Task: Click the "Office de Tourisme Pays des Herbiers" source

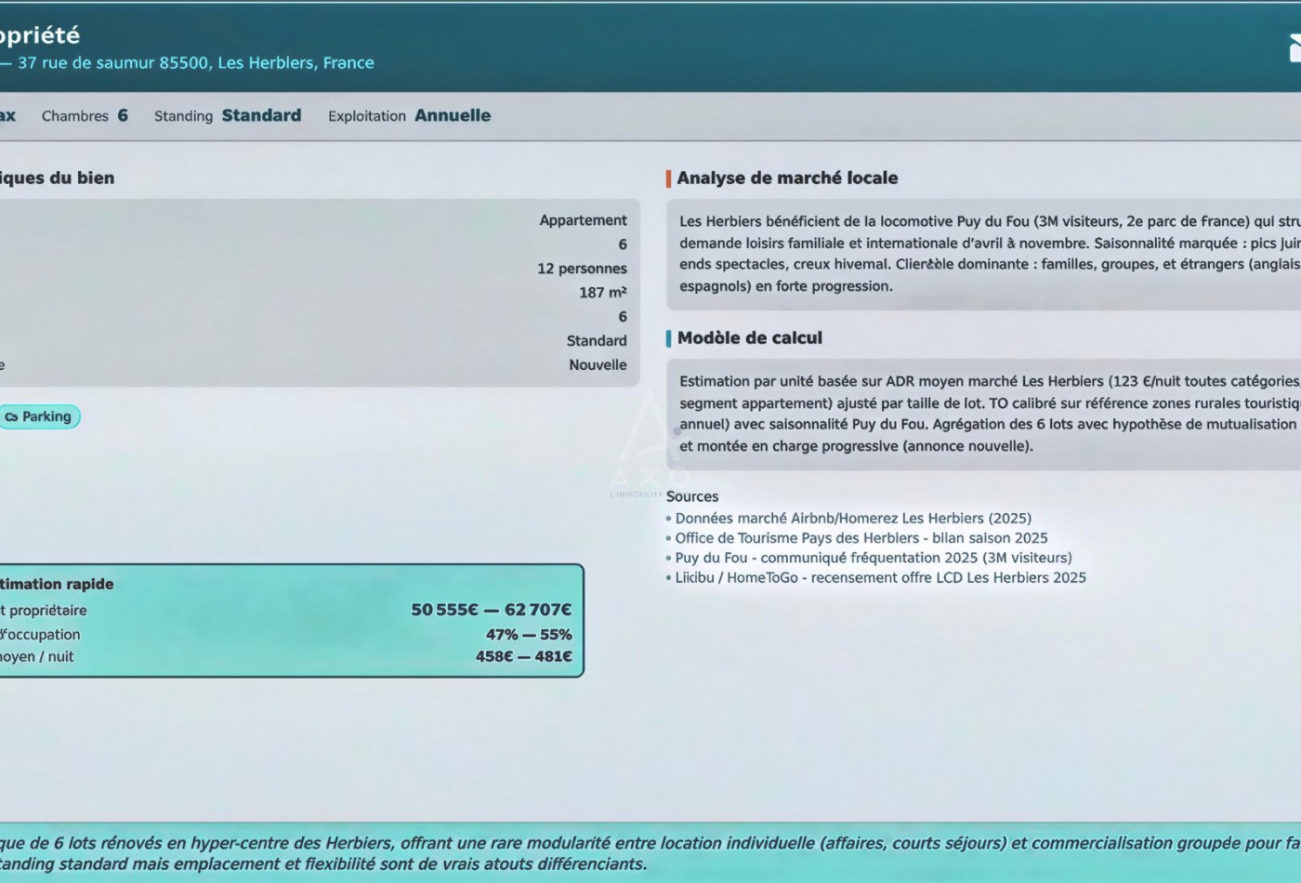Action: click(857, 538)
